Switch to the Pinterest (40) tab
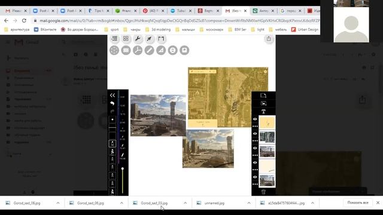This screenshot has height=215, width=383. [153, 11]
